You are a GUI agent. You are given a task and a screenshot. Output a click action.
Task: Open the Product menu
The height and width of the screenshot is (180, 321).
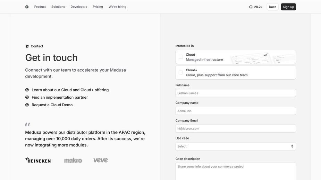[x=40, y=7]
